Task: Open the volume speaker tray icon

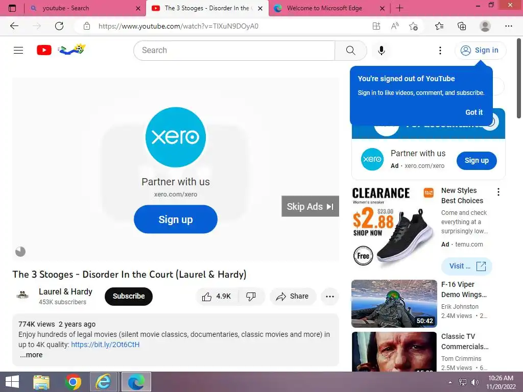Action: click(474, 382)
